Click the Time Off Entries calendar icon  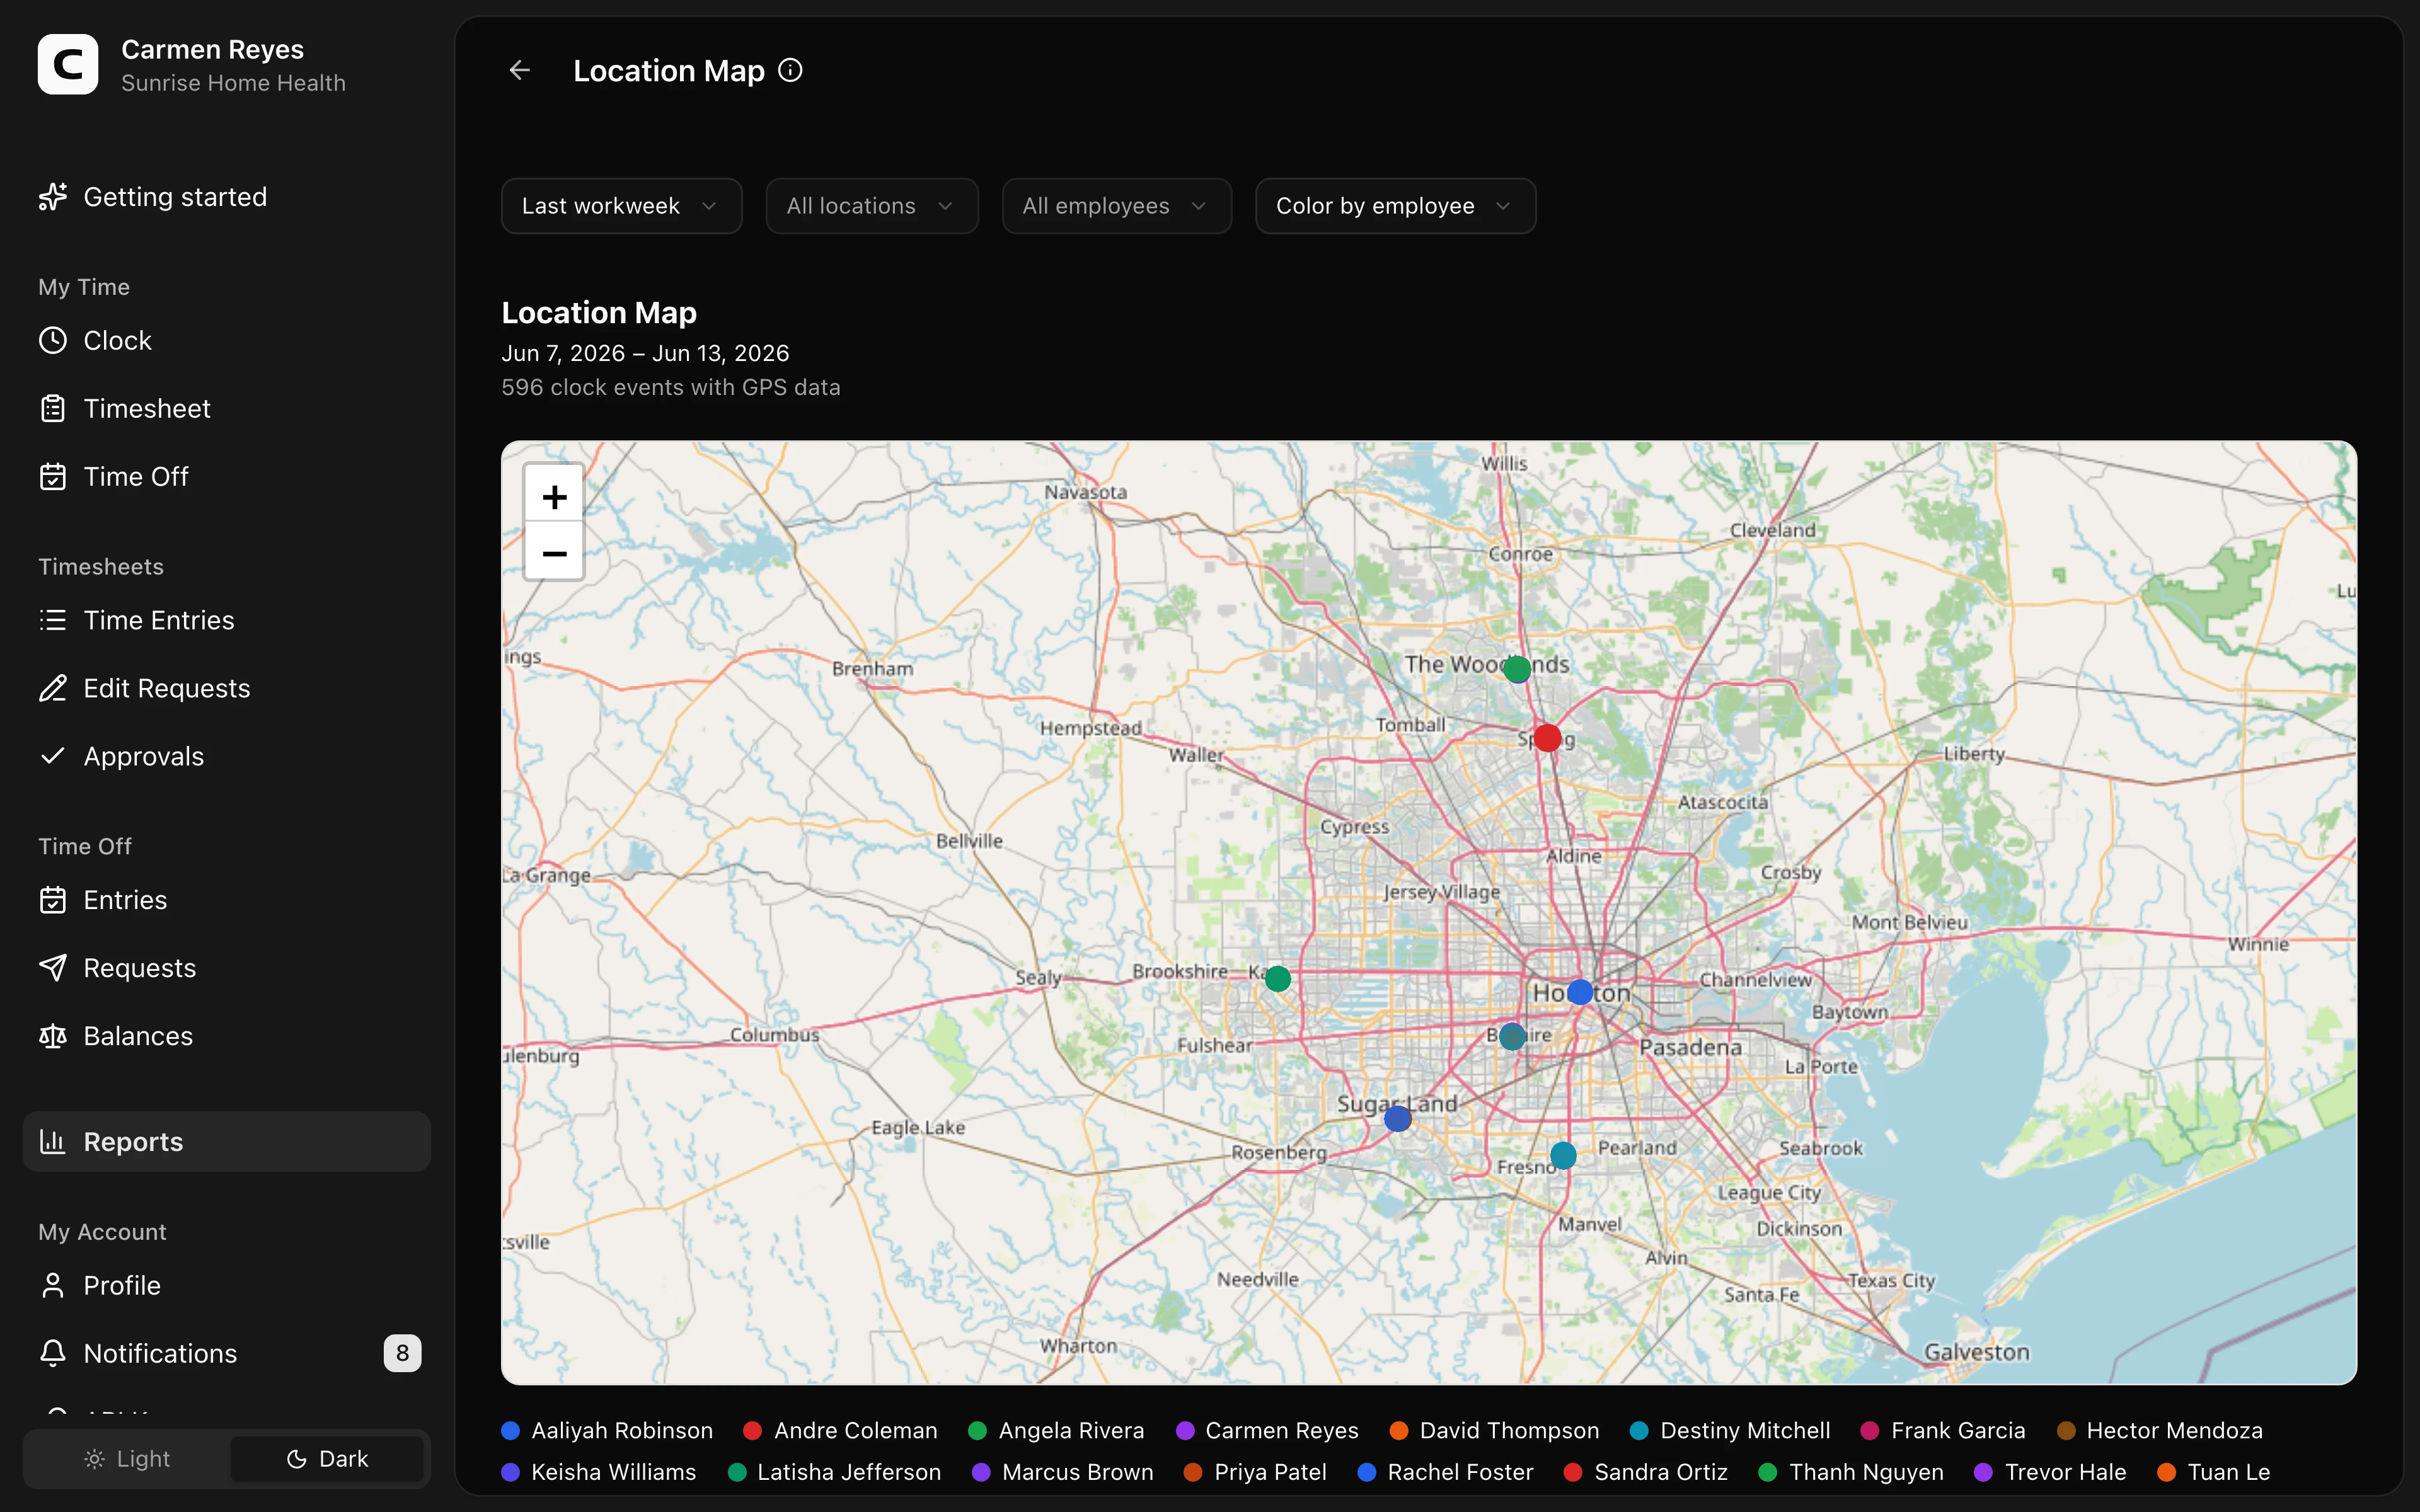[x=53, y=900]
